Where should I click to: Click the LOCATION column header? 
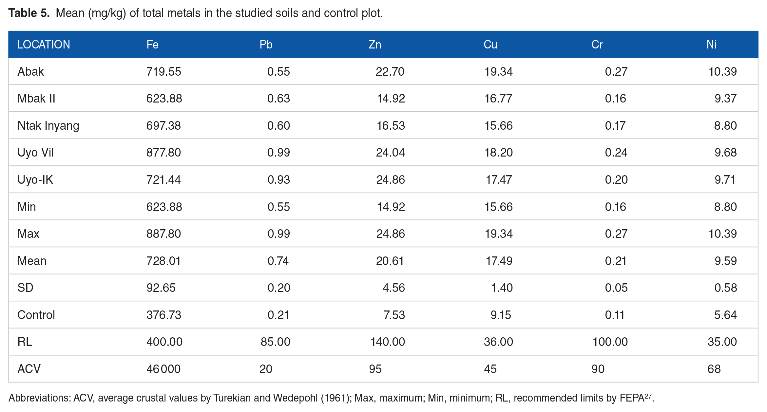point(44,45)
